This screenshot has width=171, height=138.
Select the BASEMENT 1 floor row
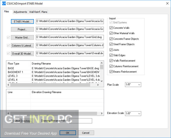coord(53,72)
